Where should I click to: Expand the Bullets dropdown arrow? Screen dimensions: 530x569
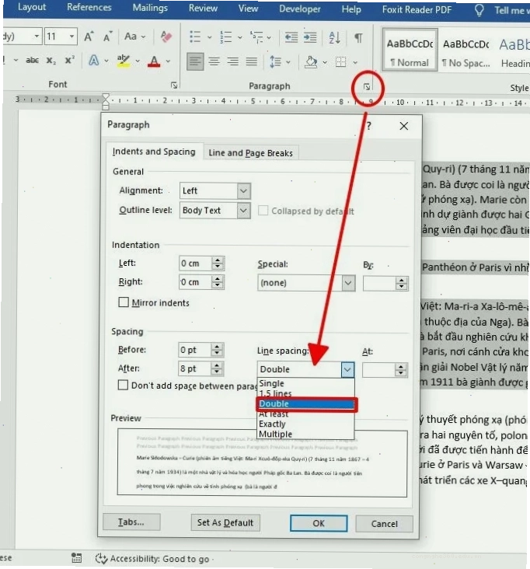209,37
